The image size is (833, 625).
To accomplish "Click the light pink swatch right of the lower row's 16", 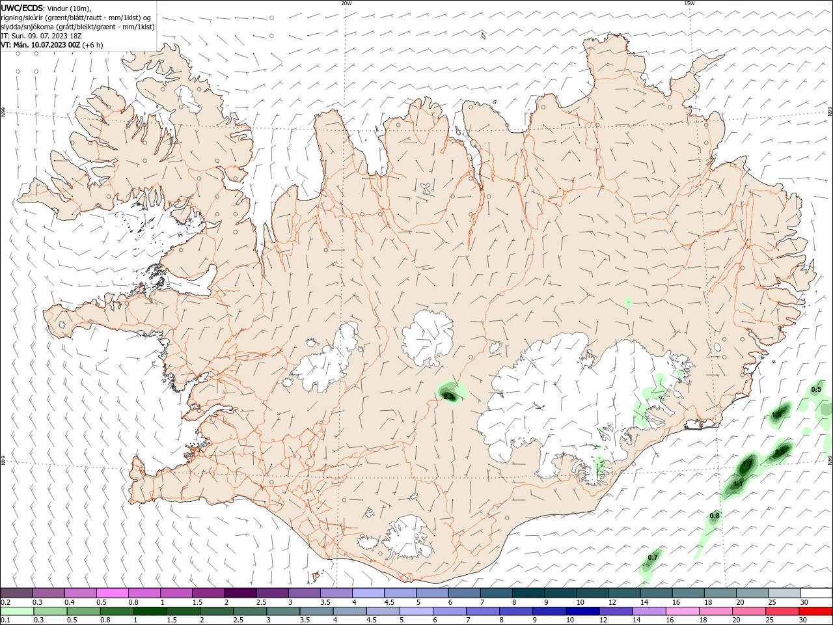I will [682, 611].
